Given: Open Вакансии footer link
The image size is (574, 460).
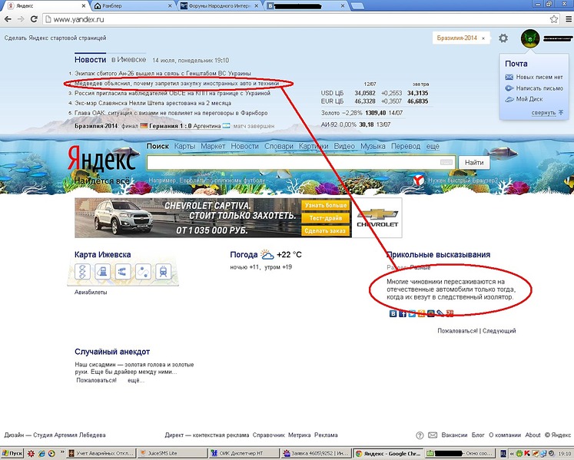Looking at the screenshot, I should [454, 435].
